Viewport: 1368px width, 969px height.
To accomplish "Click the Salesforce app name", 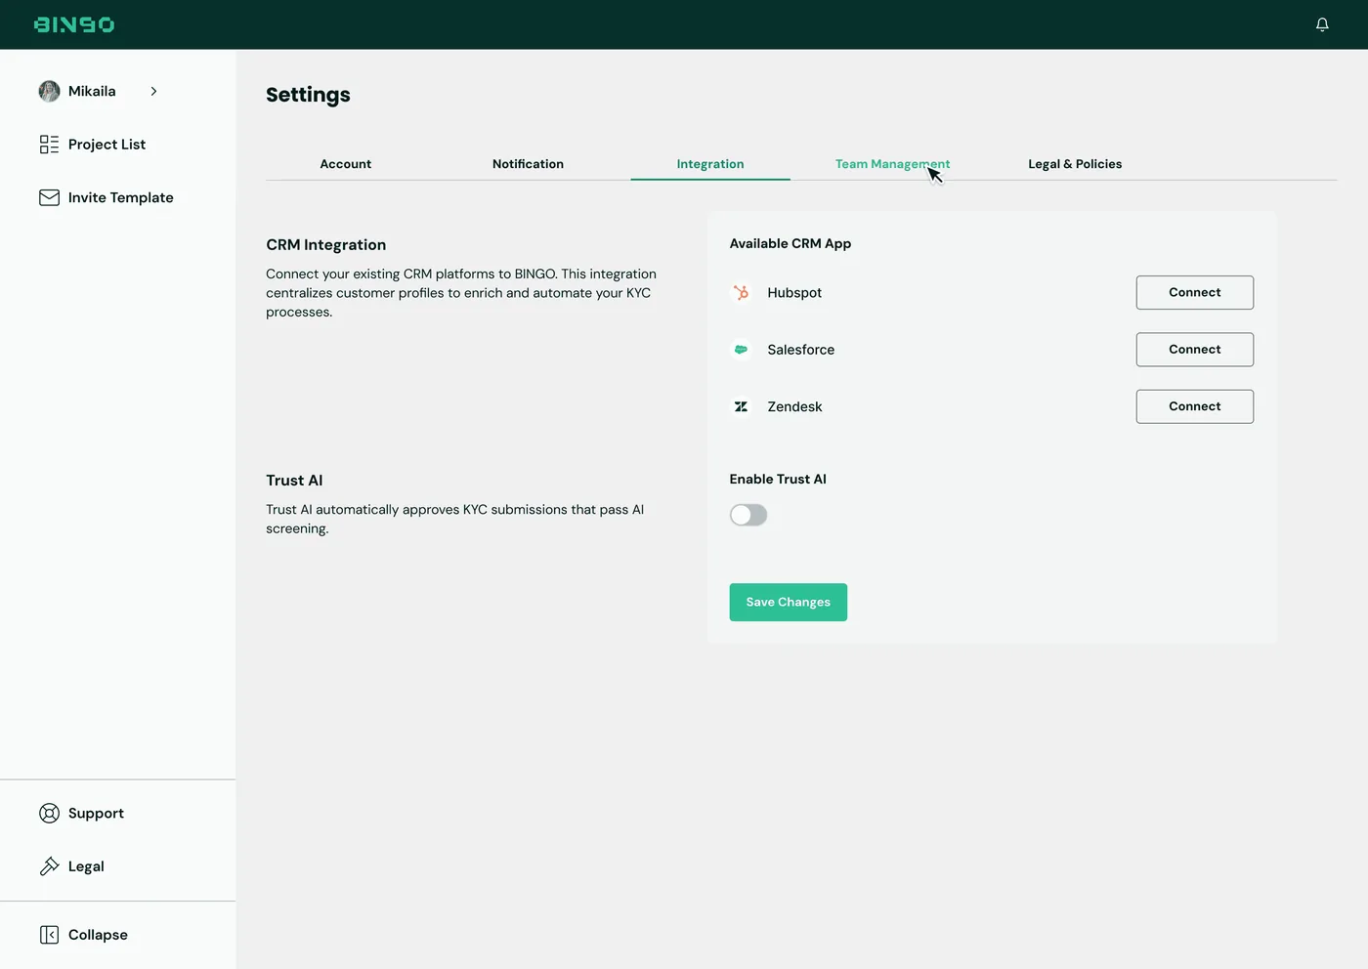I will (800, 350).
